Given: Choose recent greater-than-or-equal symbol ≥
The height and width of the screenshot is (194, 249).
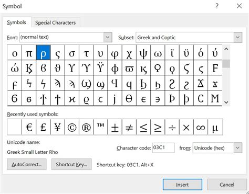Looking at the screenshot, I should click(x=158, y=127).
